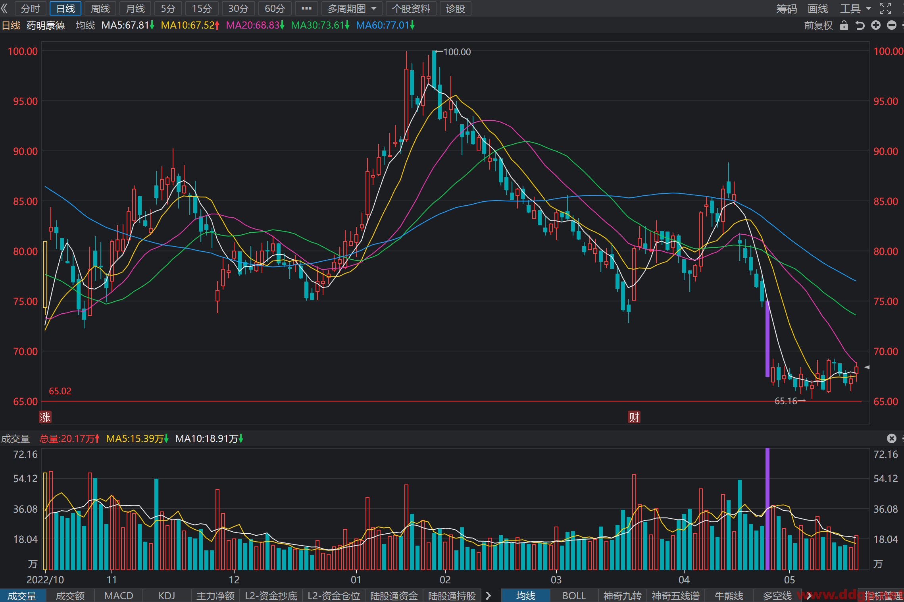The height and width of the screenshot is (602, 904).
Task: Select the 60分 period button
Action: [x=275, y=8]
